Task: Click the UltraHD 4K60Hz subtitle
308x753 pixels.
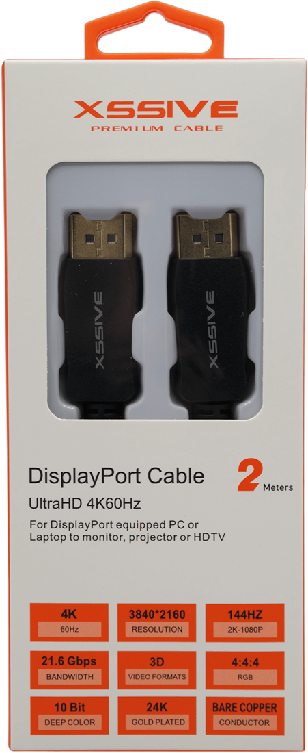Action: 84,504
